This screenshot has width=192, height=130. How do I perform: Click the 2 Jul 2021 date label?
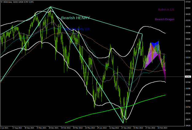click(x=4, y=128)
